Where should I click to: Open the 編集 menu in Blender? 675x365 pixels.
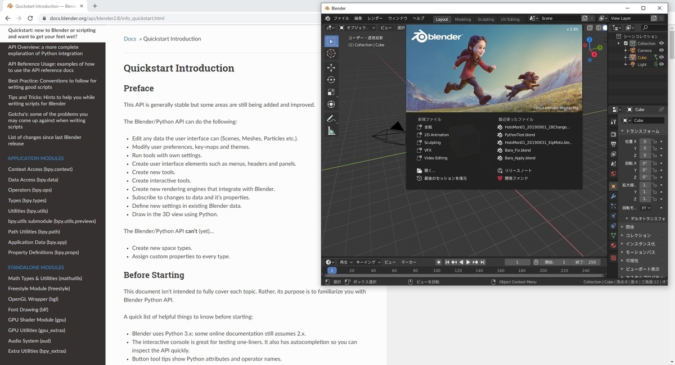click(358, 19)
